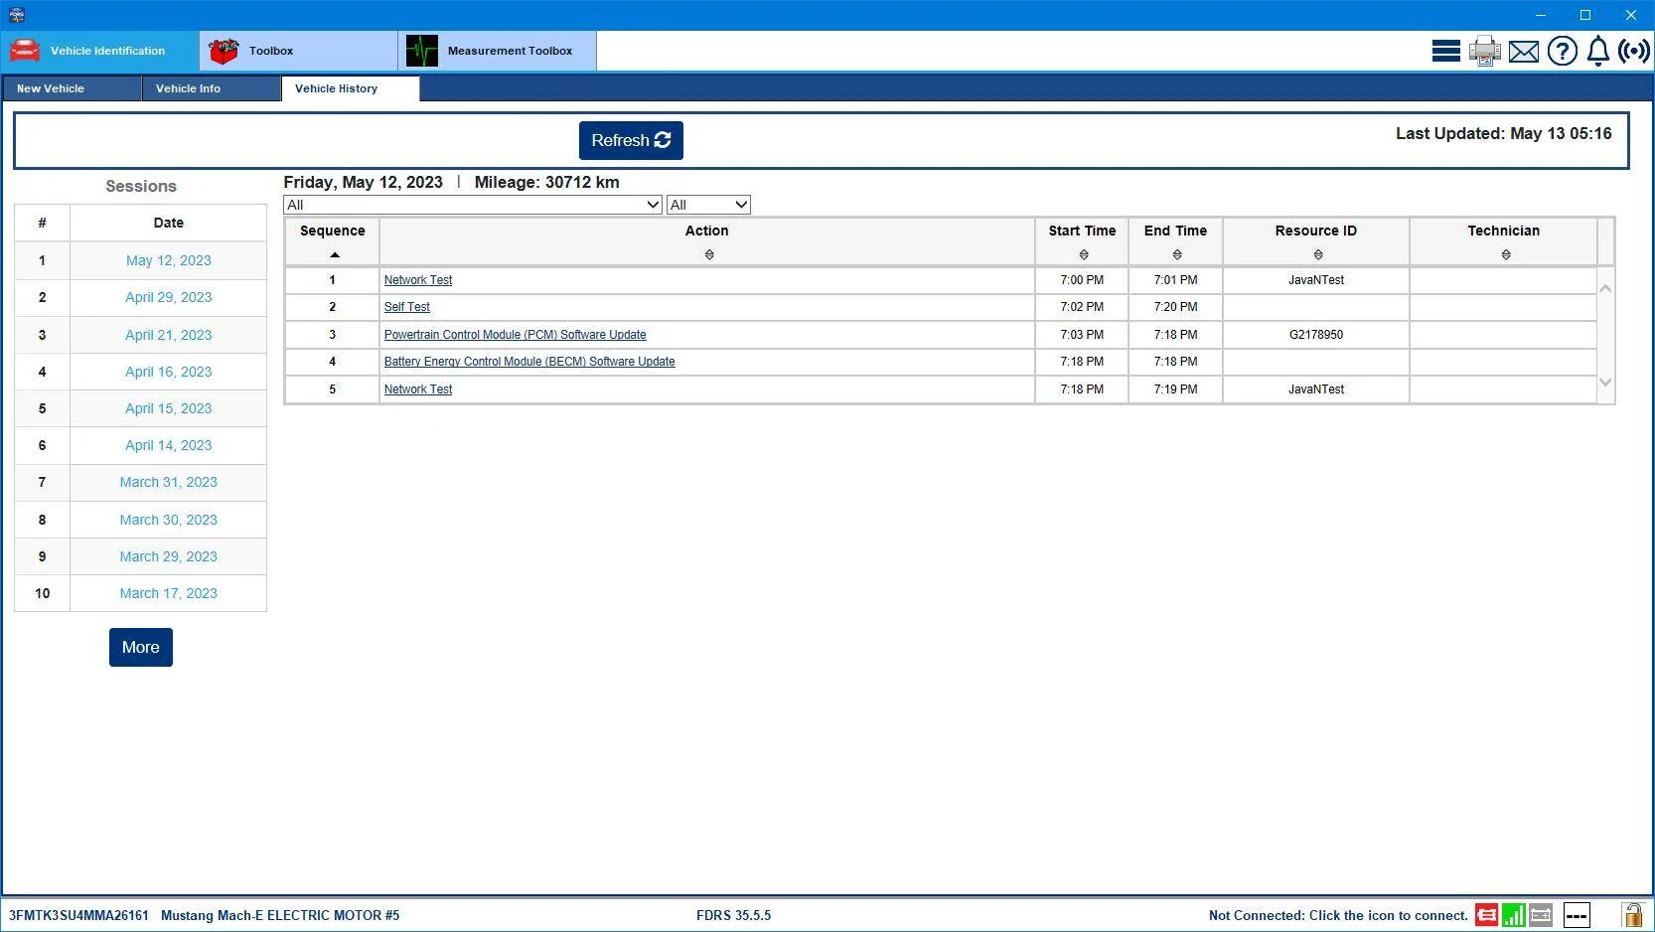The image size is (1655, 932).
Task: Click the dashed voltage indicator box
Action: pyautogui.click(x=1577, y=915)
